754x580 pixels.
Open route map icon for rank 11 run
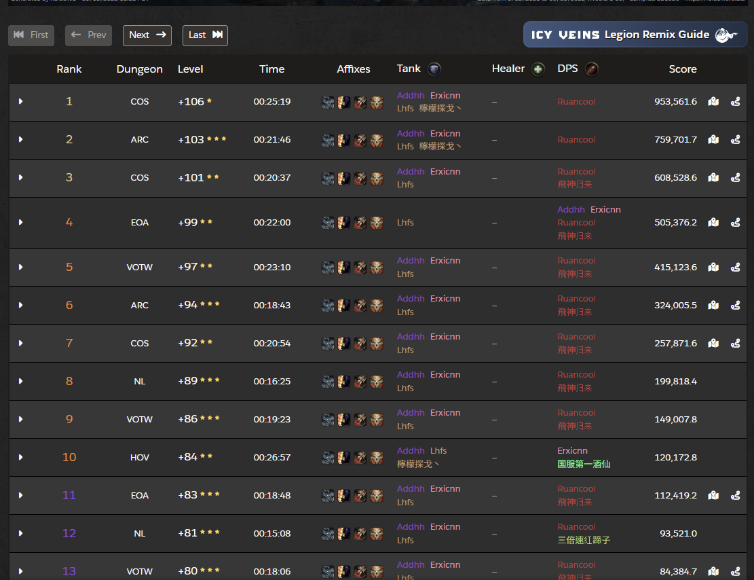(713, 495)
